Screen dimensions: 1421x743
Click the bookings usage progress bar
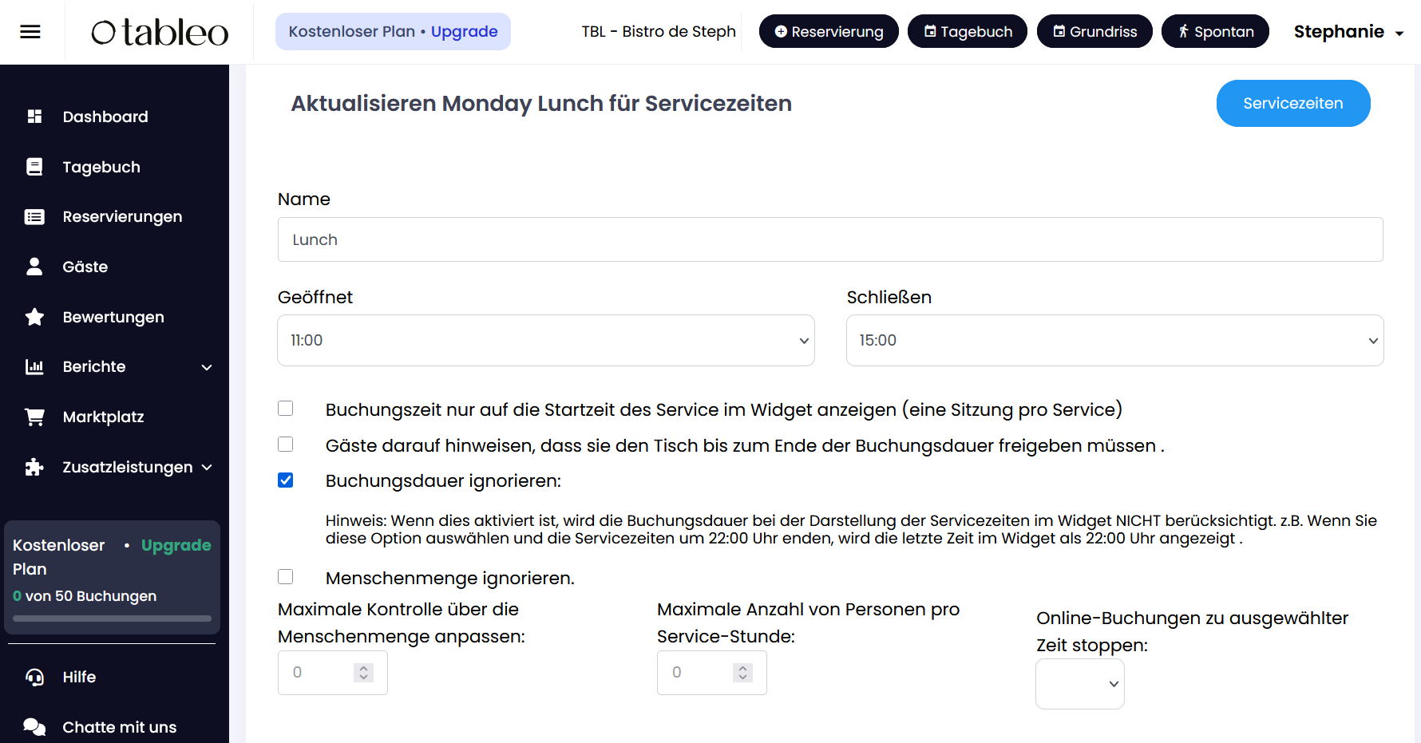pos(112,619)
